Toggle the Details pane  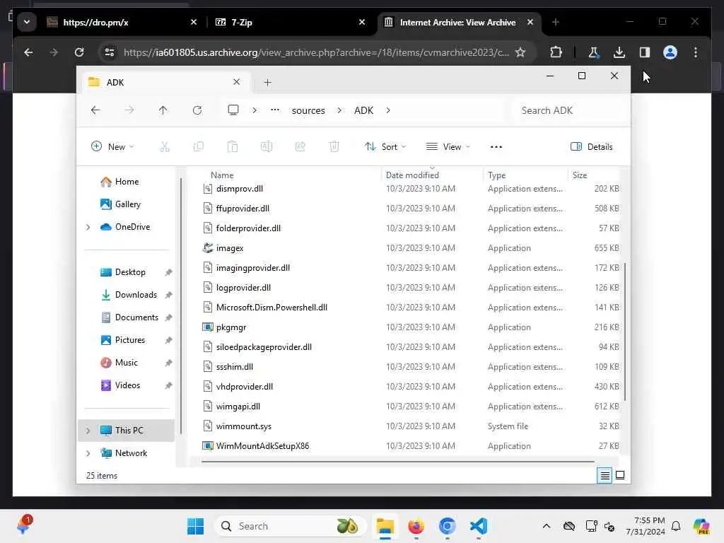[592, 147]
